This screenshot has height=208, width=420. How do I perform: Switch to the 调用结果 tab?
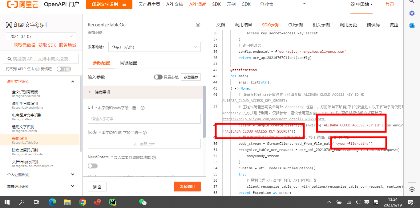point(244,25)
